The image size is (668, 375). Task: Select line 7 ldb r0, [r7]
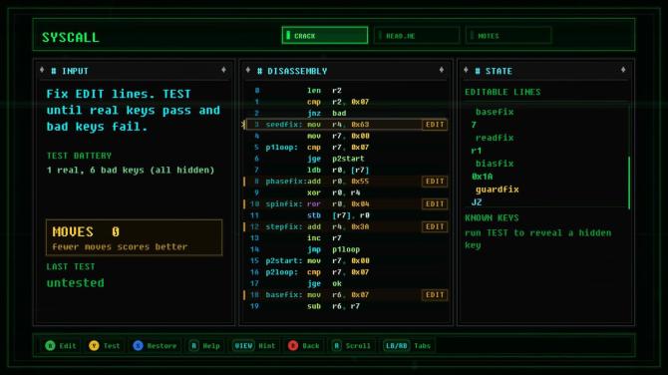(x=346, y=170)
